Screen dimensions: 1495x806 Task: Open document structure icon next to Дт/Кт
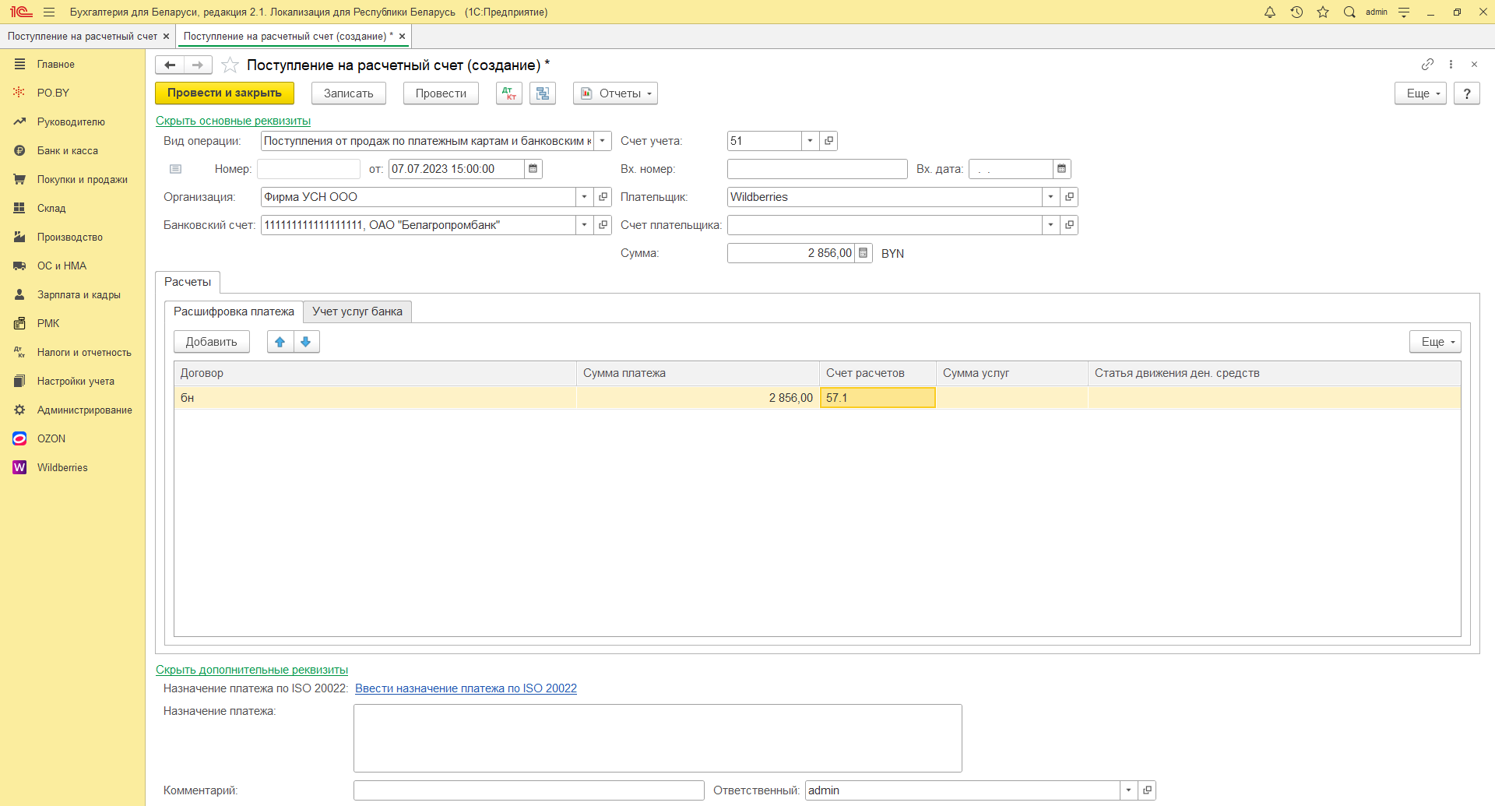pyautogui.click(x=543, y=93)
